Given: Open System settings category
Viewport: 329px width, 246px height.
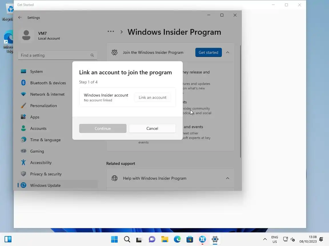Looking at the screenshot, I should (57, 71).
